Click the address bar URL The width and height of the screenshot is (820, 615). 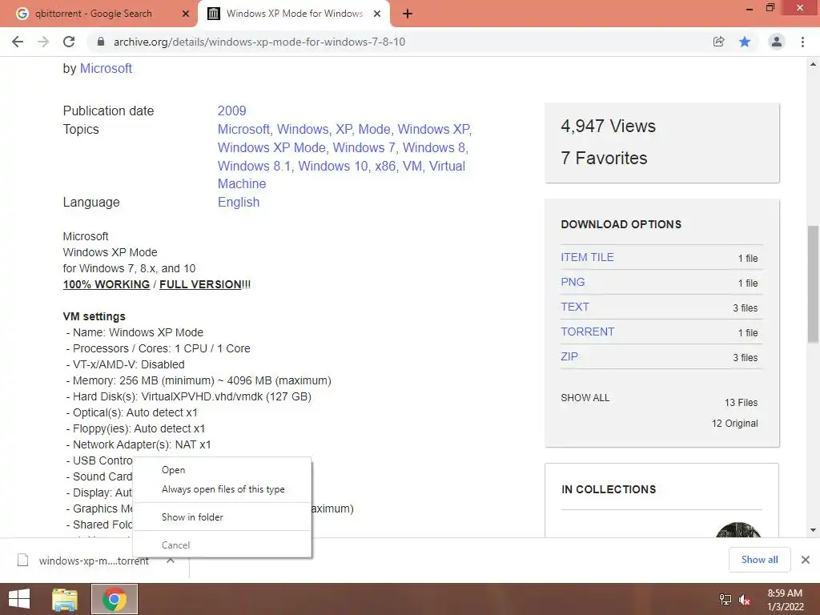[x=259, y=42]
